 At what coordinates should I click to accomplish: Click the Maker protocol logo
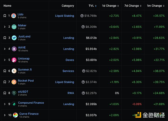[x=14, y=27]
